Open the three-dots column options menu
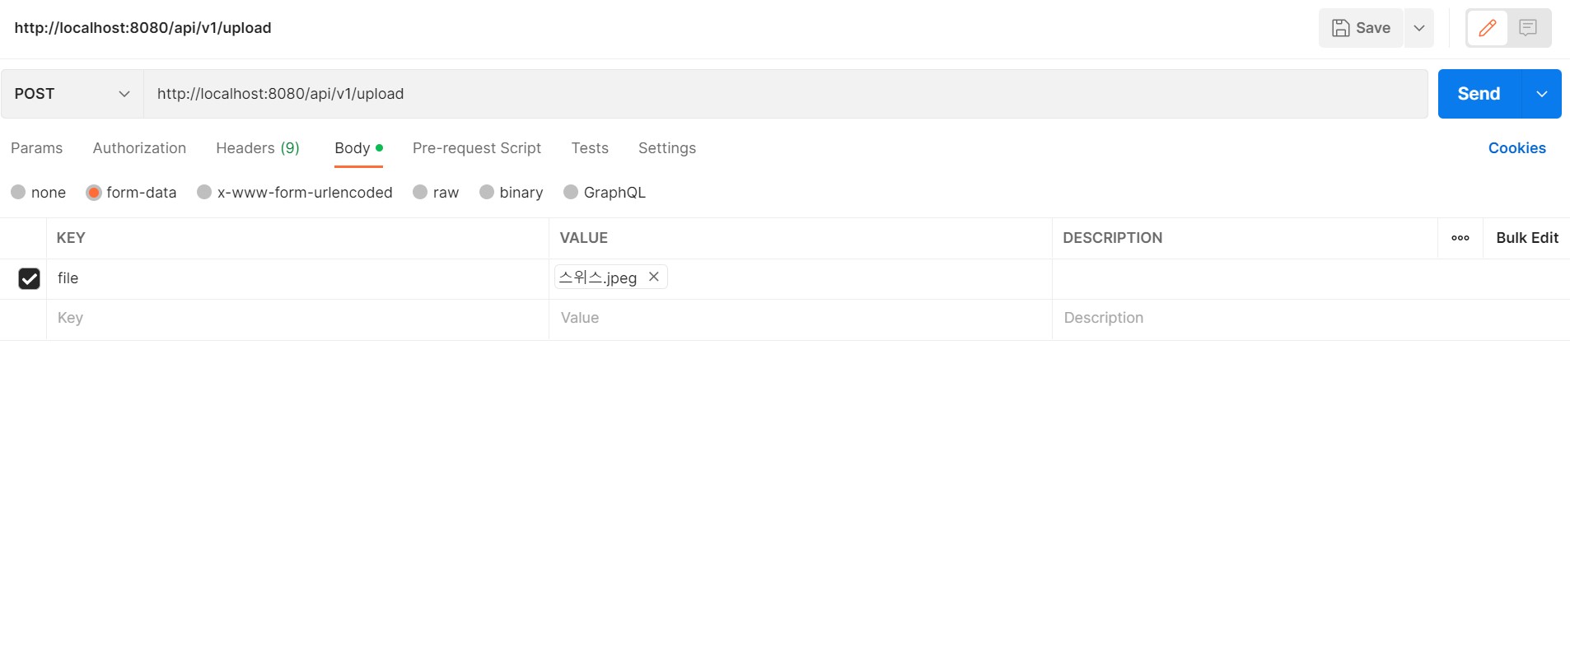1570x648 pixels. [x=1460, y=238]
